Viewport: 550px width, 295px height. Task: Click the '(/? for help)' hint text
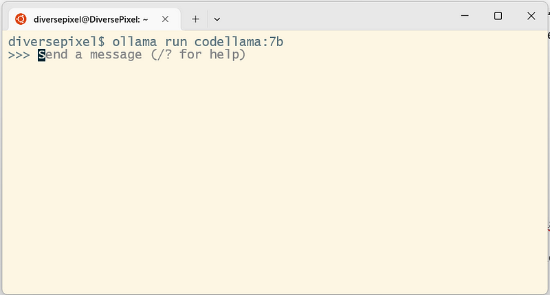coord(198,55)
